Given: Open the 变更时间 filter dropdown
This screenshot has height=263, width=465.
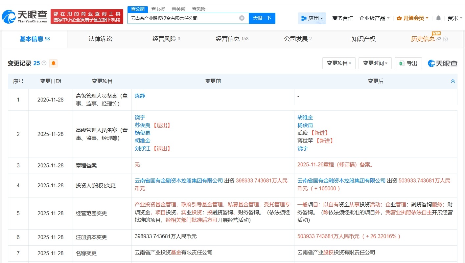Looking at the screenshot, I should [x=375, y=63].
